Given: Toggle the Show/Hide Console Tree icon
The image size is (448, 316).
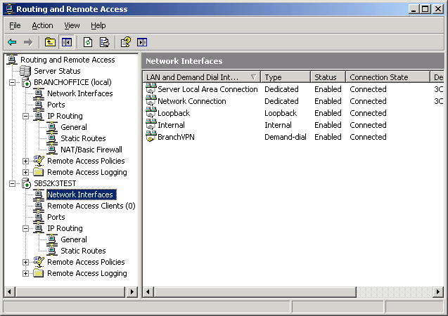Looking at the screenshot, I should click(x=67, y=43).
